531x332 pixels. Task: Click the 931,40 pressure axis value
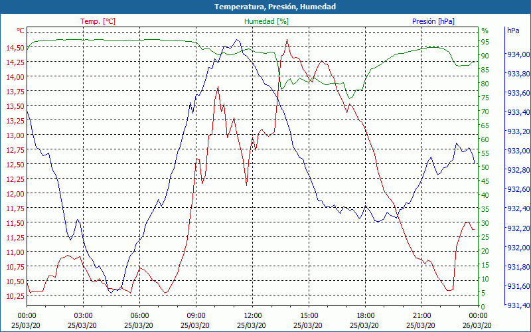518,305
